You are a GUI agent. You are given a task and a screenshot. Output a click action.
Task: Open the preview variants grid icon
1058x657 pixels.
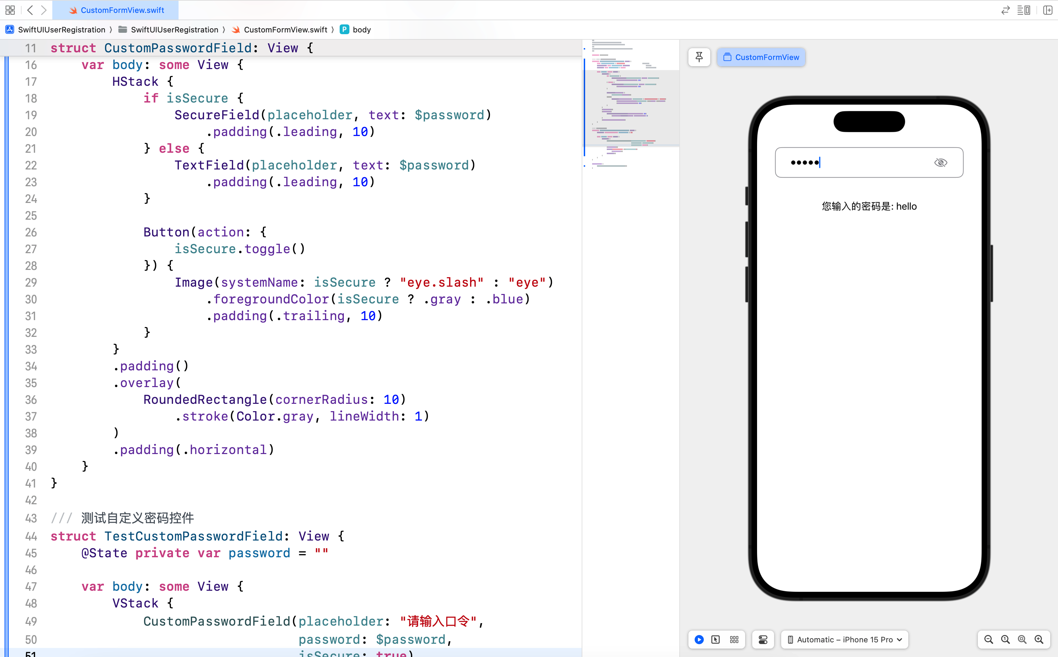click(734, 640)
